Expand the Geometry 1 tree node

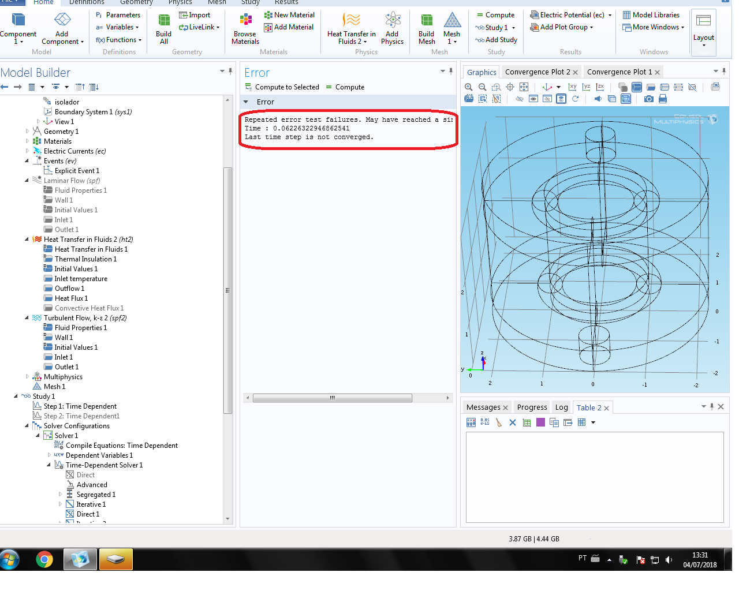pos(27,132)
